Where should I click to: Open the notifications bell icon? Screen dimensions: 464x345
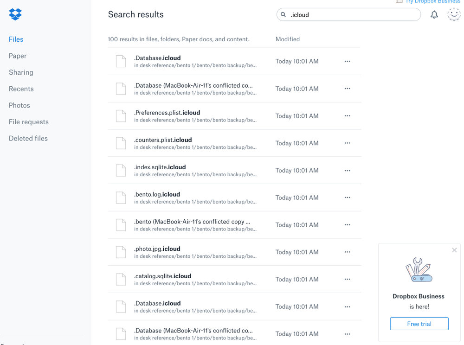(434, 14)
